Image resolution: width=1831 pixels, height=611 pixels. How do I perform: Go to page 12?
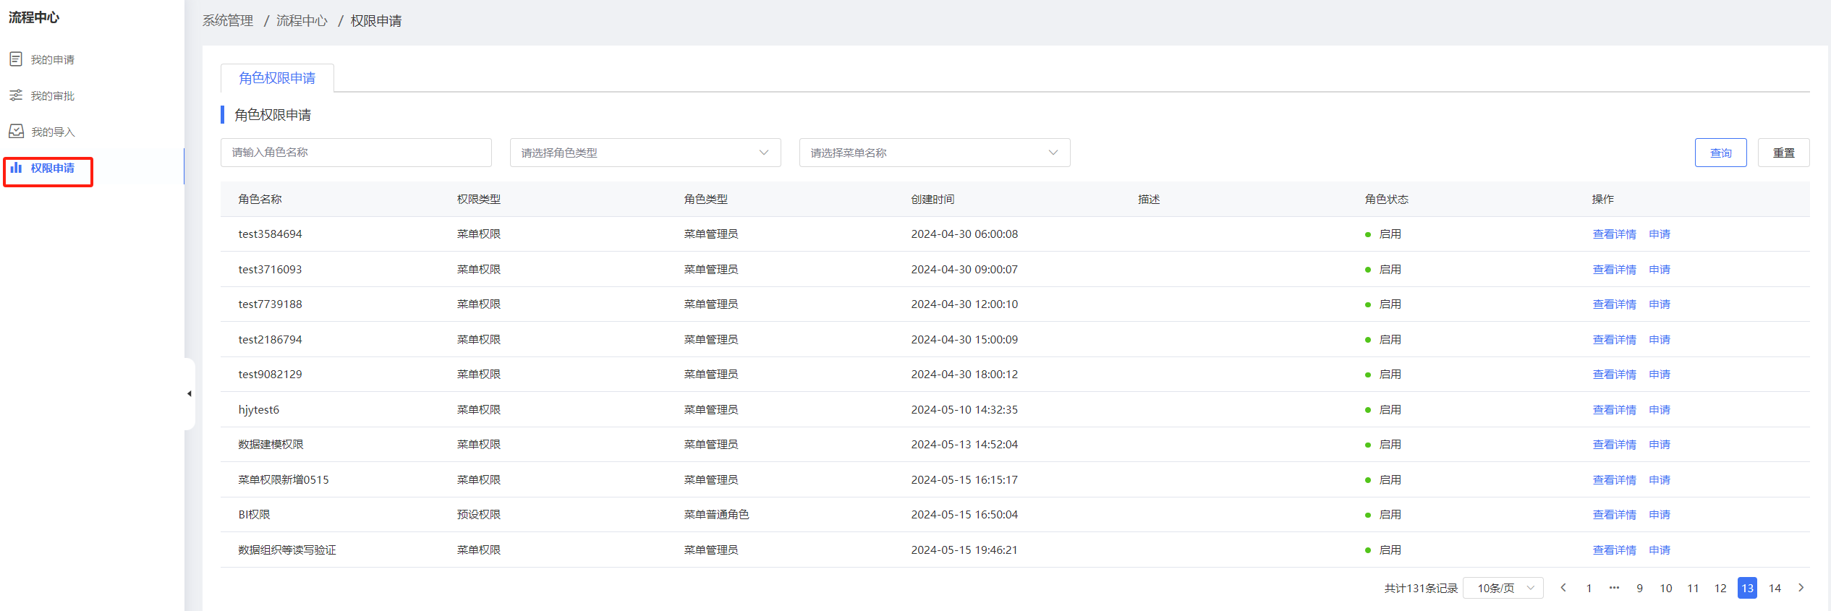click(x=1720, y=588)
